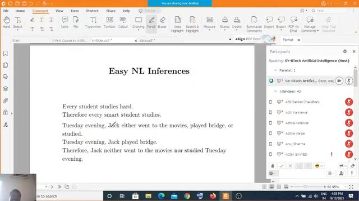359x201 pixels.
Task: Unmute Aditi Kannawar's microphone
Action: (x=349, y=112)
